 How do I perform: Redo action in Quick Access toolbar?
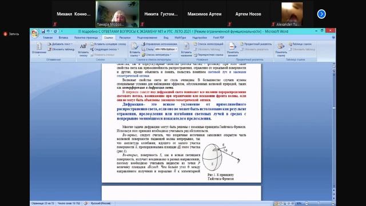[x=55, y=31]
